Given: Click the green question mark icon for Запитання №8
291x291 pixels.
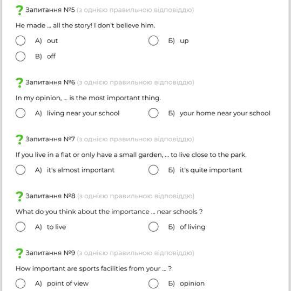Looking at the screenshot, I should [x=19, y=197].
